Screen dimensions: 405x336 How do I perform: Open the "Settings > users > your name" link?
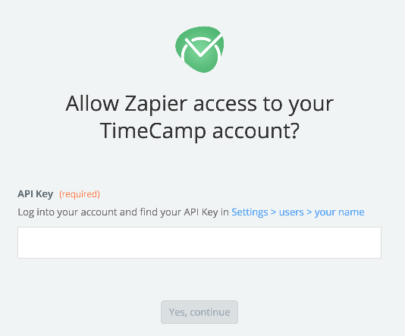298,212
